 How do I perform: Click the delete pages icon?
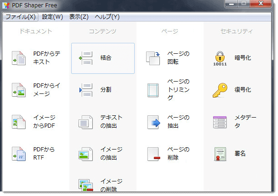[x=153, y=154]
